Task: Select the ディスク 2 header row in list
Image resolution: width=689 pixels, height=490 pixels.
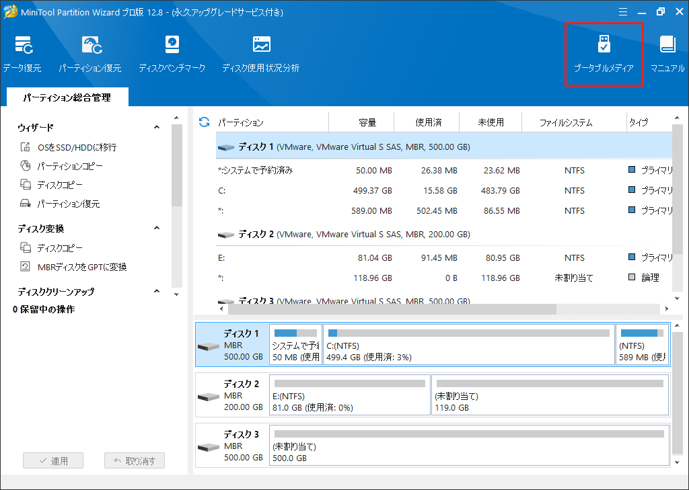Action: 444,235
